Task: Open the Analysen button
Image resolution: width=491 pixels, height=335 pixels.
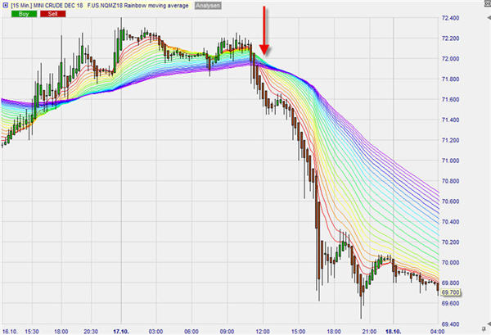Action: tap(208, 6)
